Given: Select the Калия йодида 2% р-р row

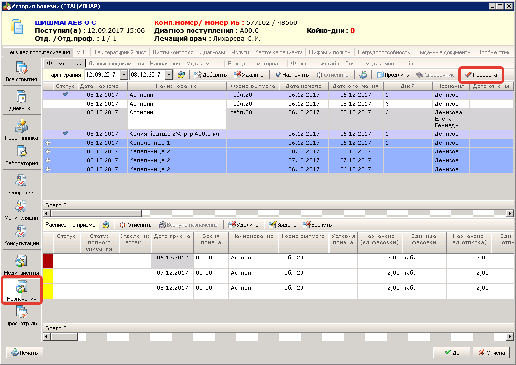Looking at the screenshot, I should (x=278, y=134).
